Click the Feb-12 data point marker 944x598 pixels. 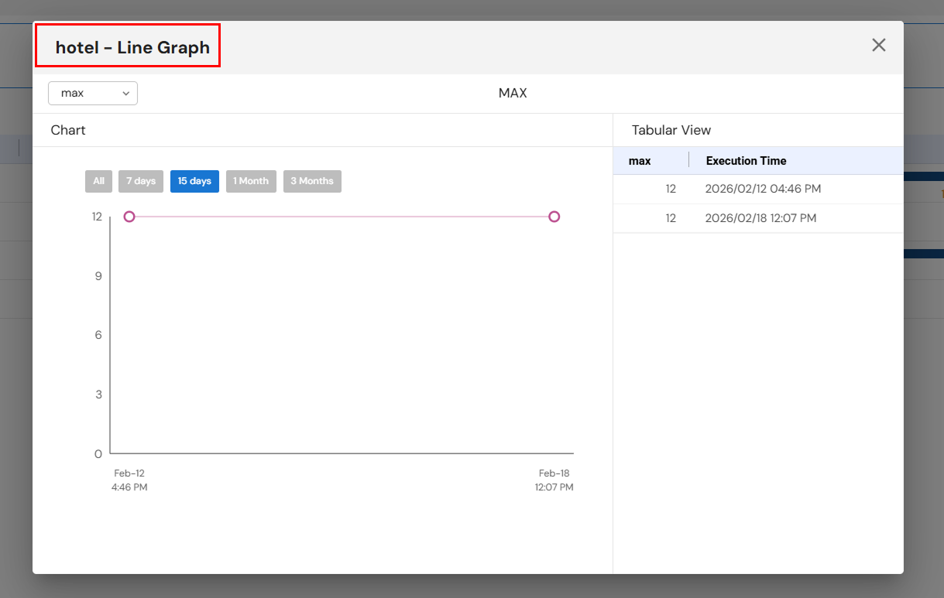(x=129, y=217)
